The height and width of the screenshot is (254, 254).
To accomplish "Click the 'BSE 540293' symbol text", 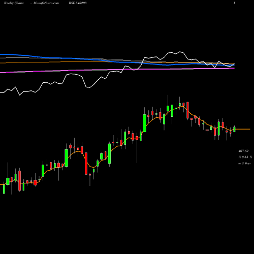I will (78, 3).
